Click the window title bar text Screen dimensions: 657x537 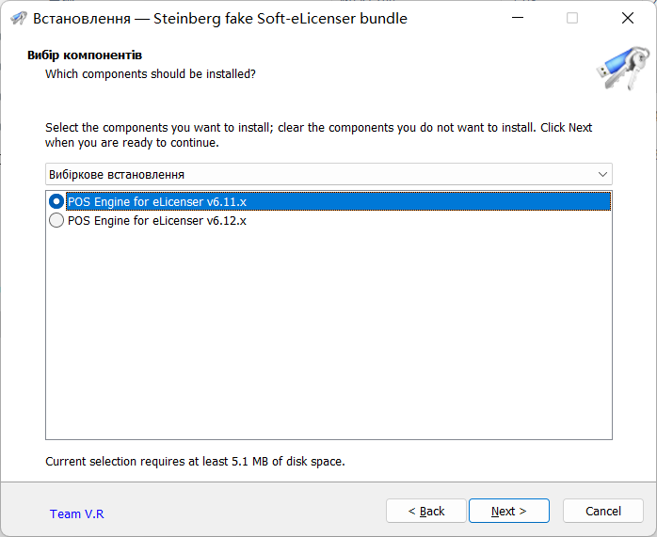220,18
